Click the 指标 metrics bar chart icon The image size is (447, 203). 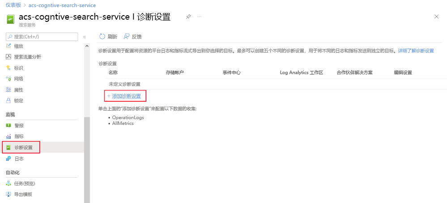(9, 137)
